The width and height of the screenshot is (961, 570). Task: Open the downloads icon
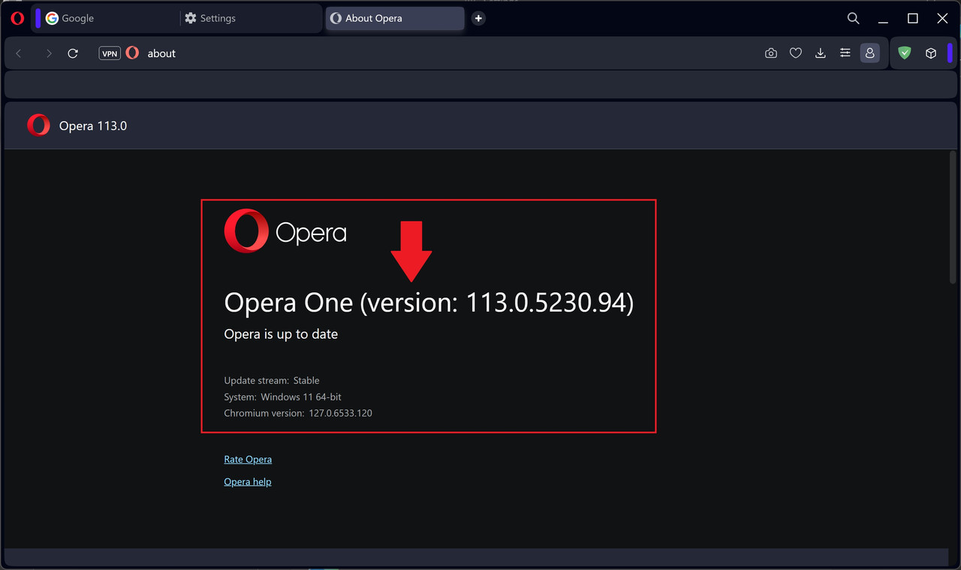pyautogui.click(x=821, y=53)
